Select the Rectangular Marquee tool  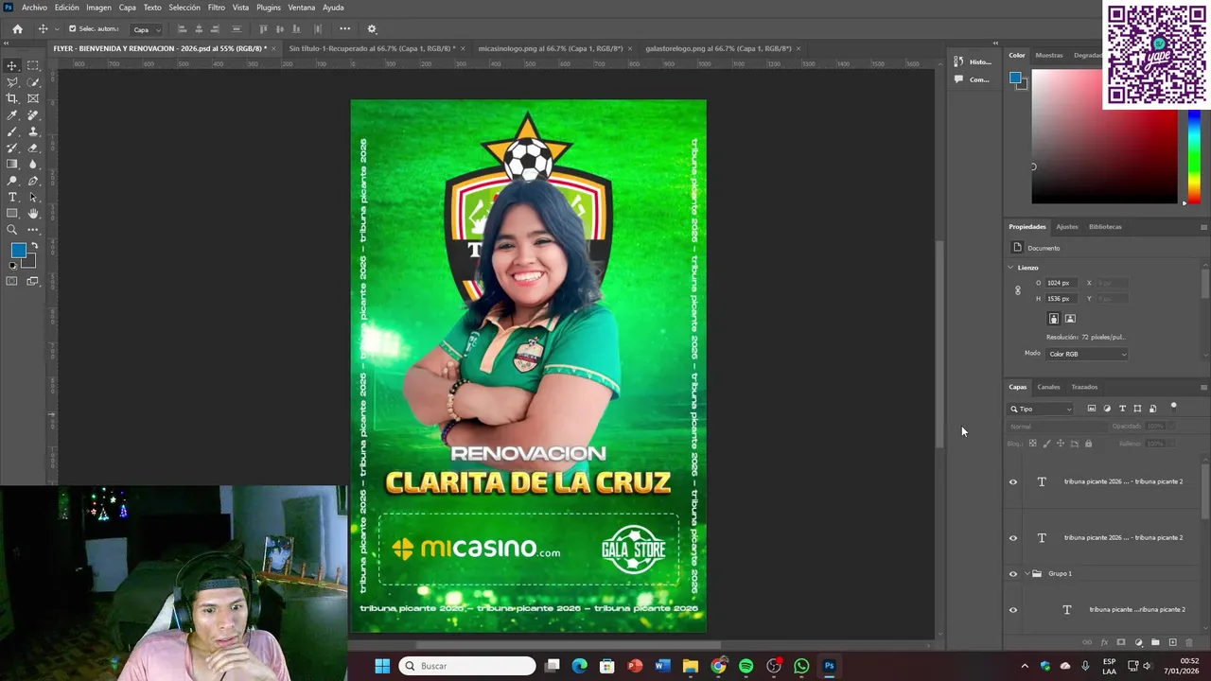(33, 65)
